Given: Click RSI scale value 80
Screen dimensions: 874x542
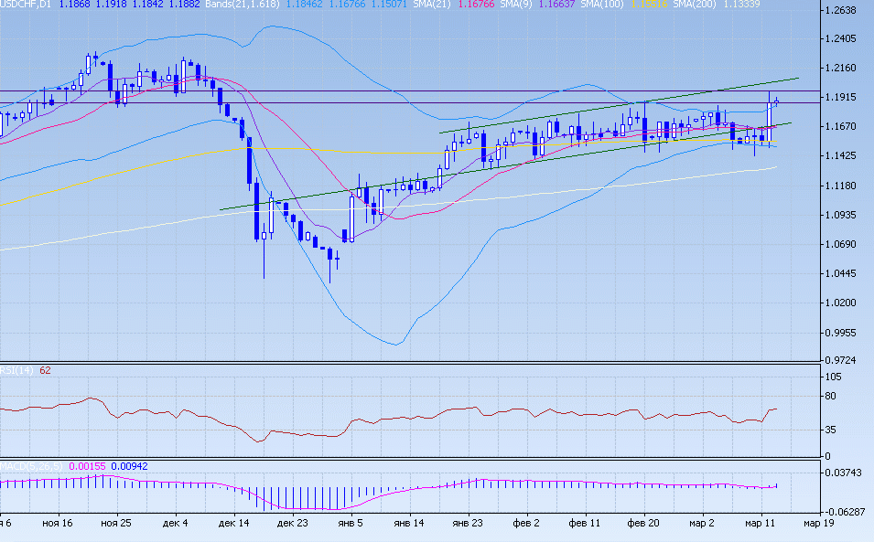Looking at the screenshot, I should pyautogui.click(x=831, y=396).
